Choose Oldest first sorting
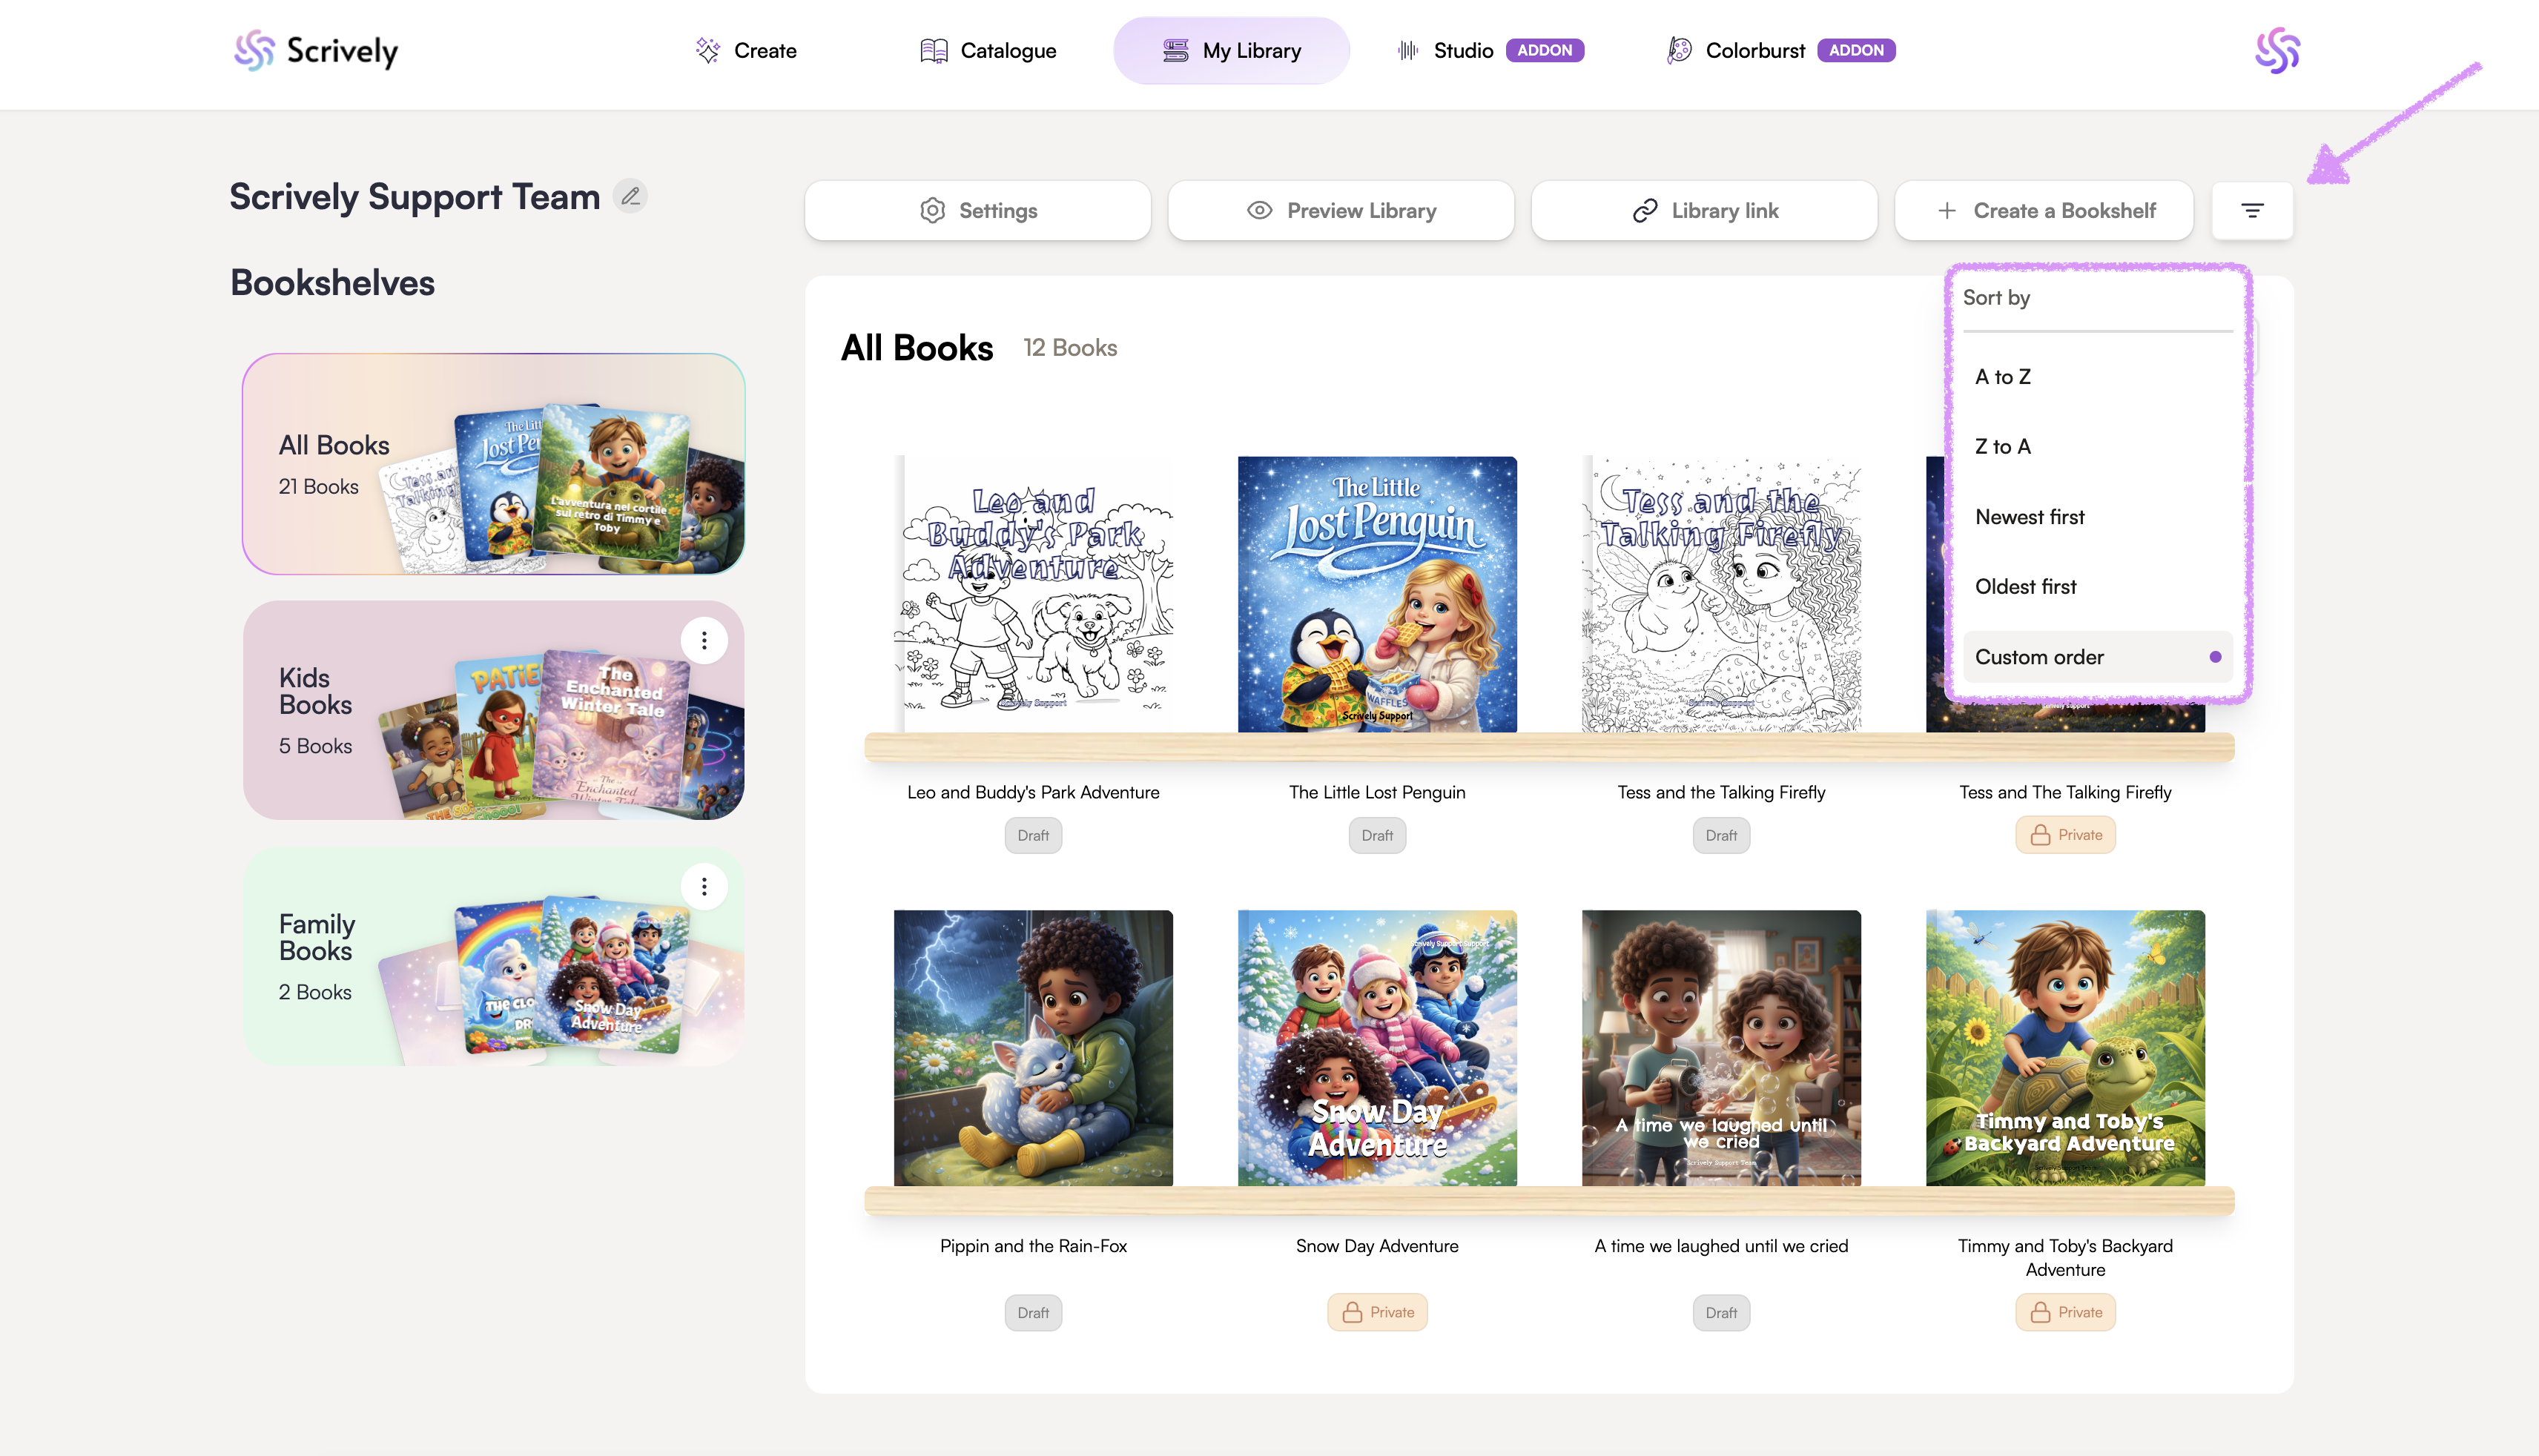The height and width of the screenshot is (1456, 2539). click(2025, 587)
